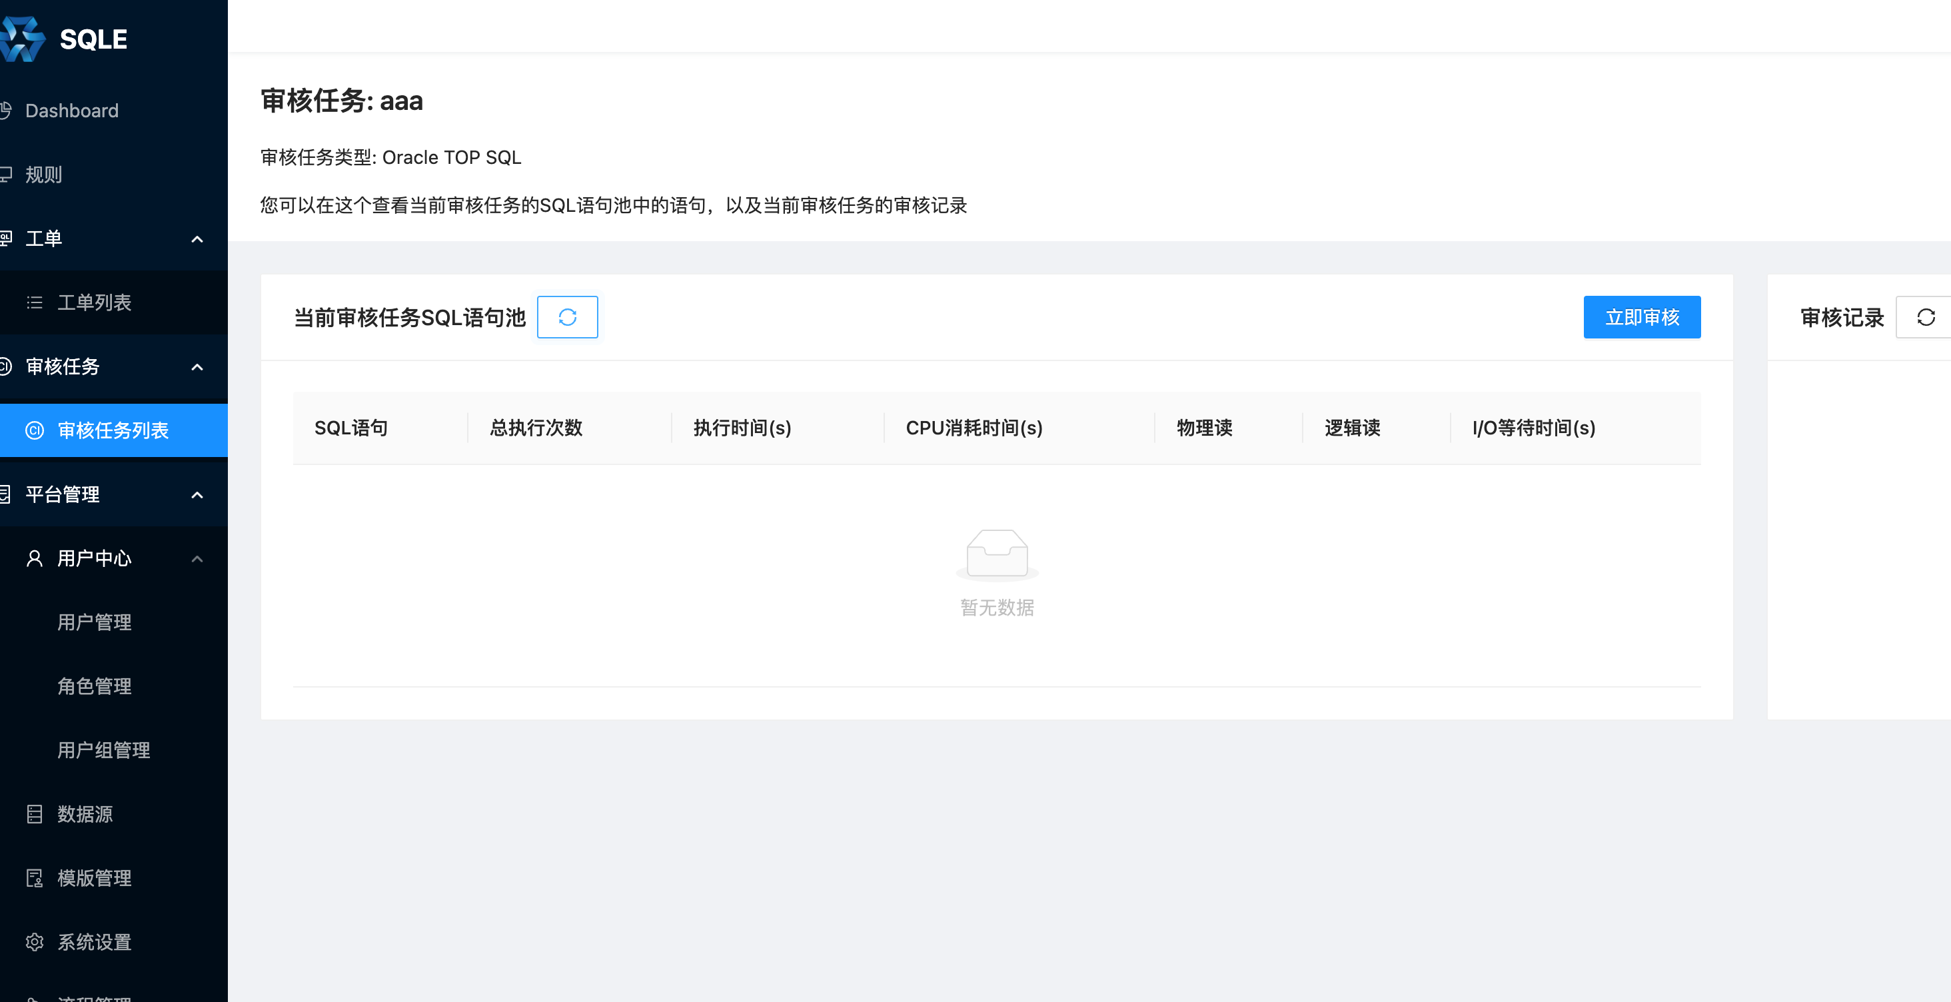Click the 规则 rules icon
This screenshot has width=1951, height=1002.
pyautogui.click(x=7, y=174)
